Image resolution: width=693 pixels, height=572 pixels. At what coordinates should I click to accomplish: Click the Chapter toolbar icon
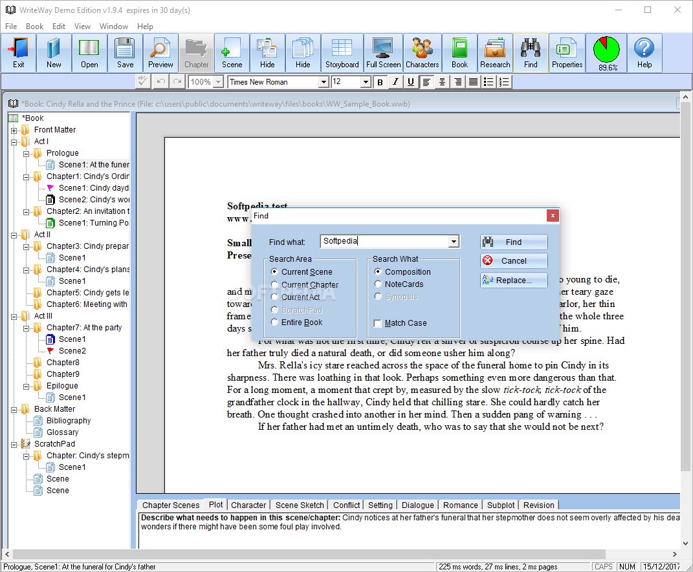[x=196, y=53]
